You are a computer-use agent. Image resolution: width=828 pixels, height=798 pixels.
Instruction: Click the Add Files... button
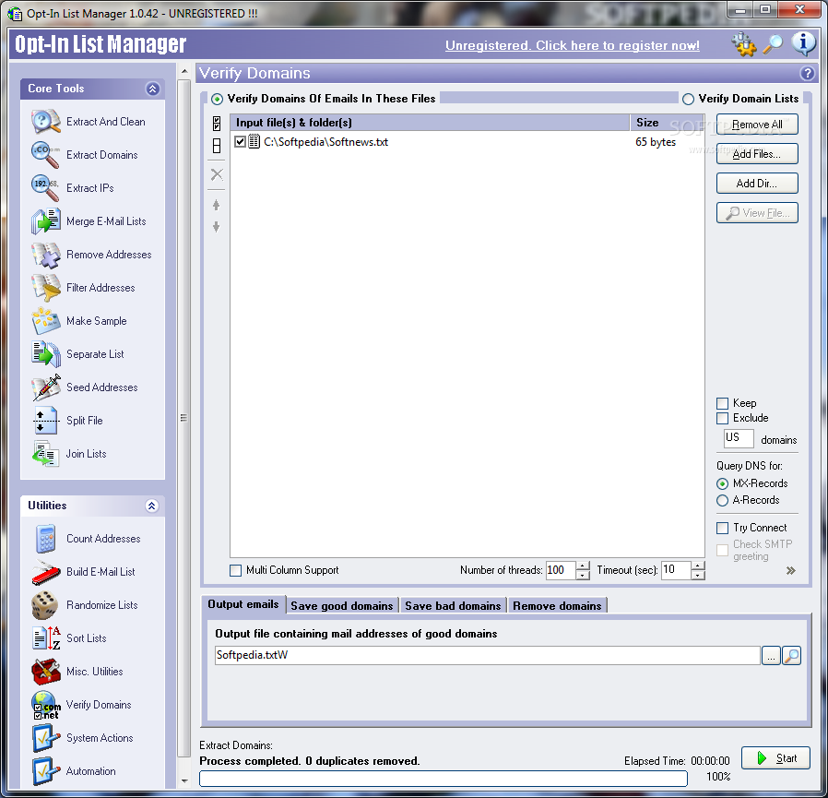point(757,154)
